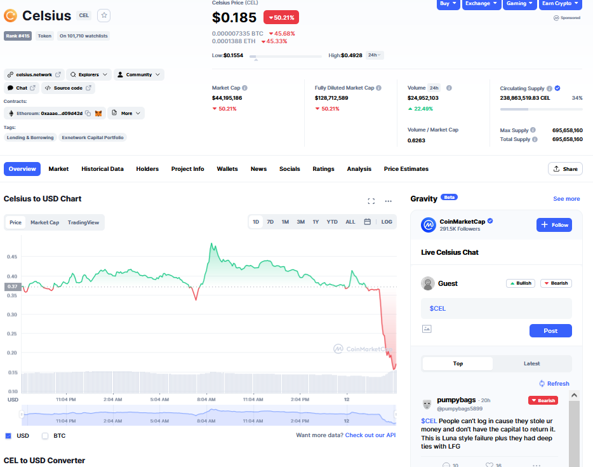The image size is (593, 467).
Task: Click the CoinMarketCap avatar in Gravity
Action: (x=429, y=225)
